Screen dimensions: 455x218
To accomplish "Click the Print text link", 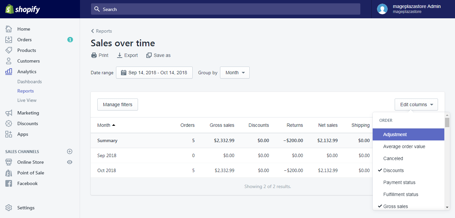I will click(104, 55).
